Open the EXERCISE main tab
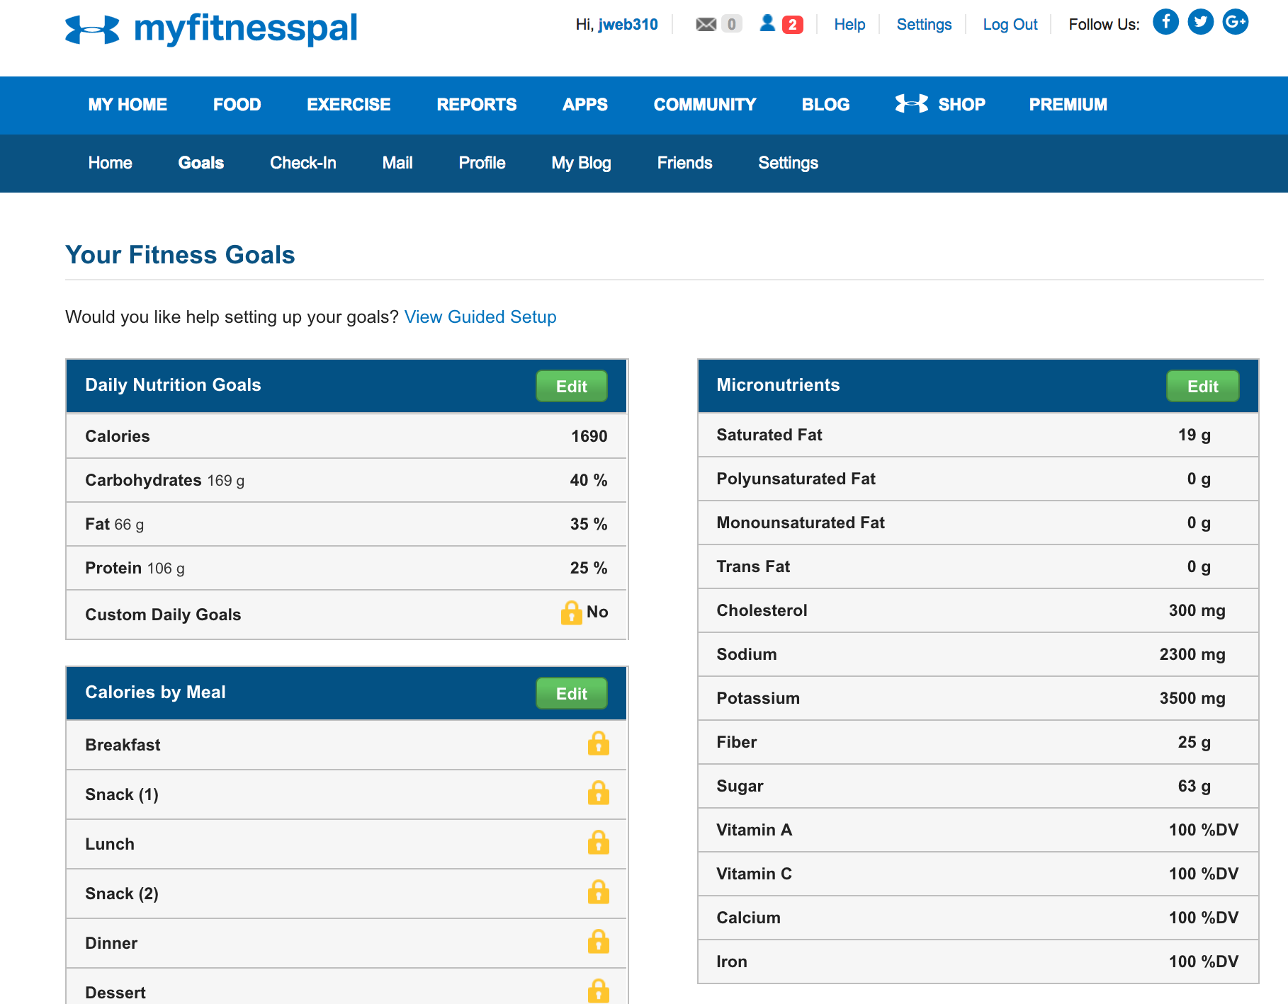1288x1004 pixels. pos(349,105)
